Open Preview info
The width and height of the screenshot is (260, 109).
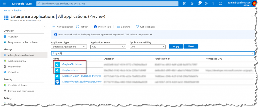tap(102, 27)
